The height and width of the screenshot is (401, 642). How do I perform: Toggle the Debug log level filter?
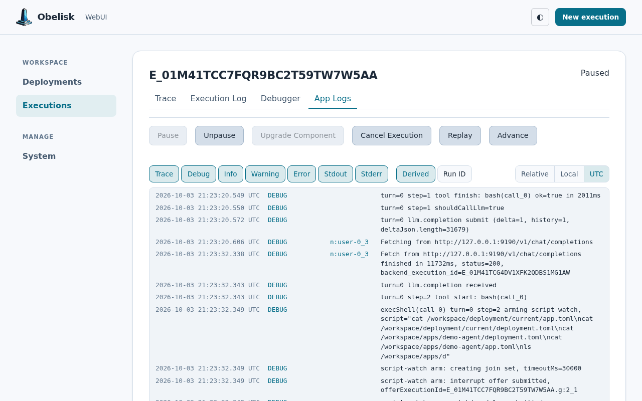[x=199, y=174]
